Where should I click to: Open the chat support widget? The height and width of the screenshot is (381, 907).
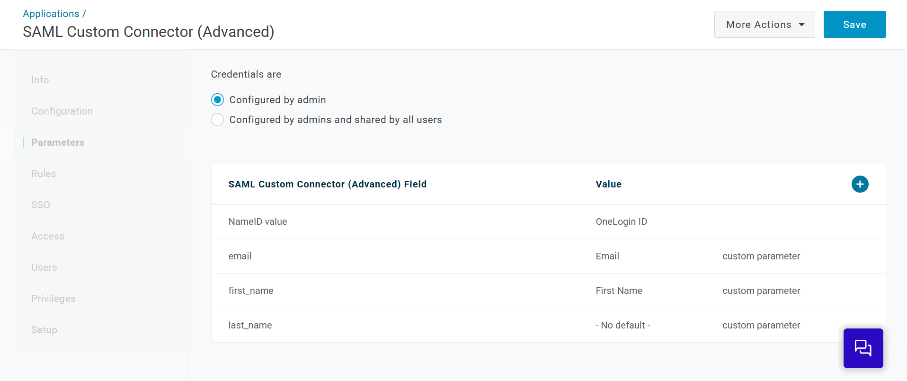click(863, 348)
